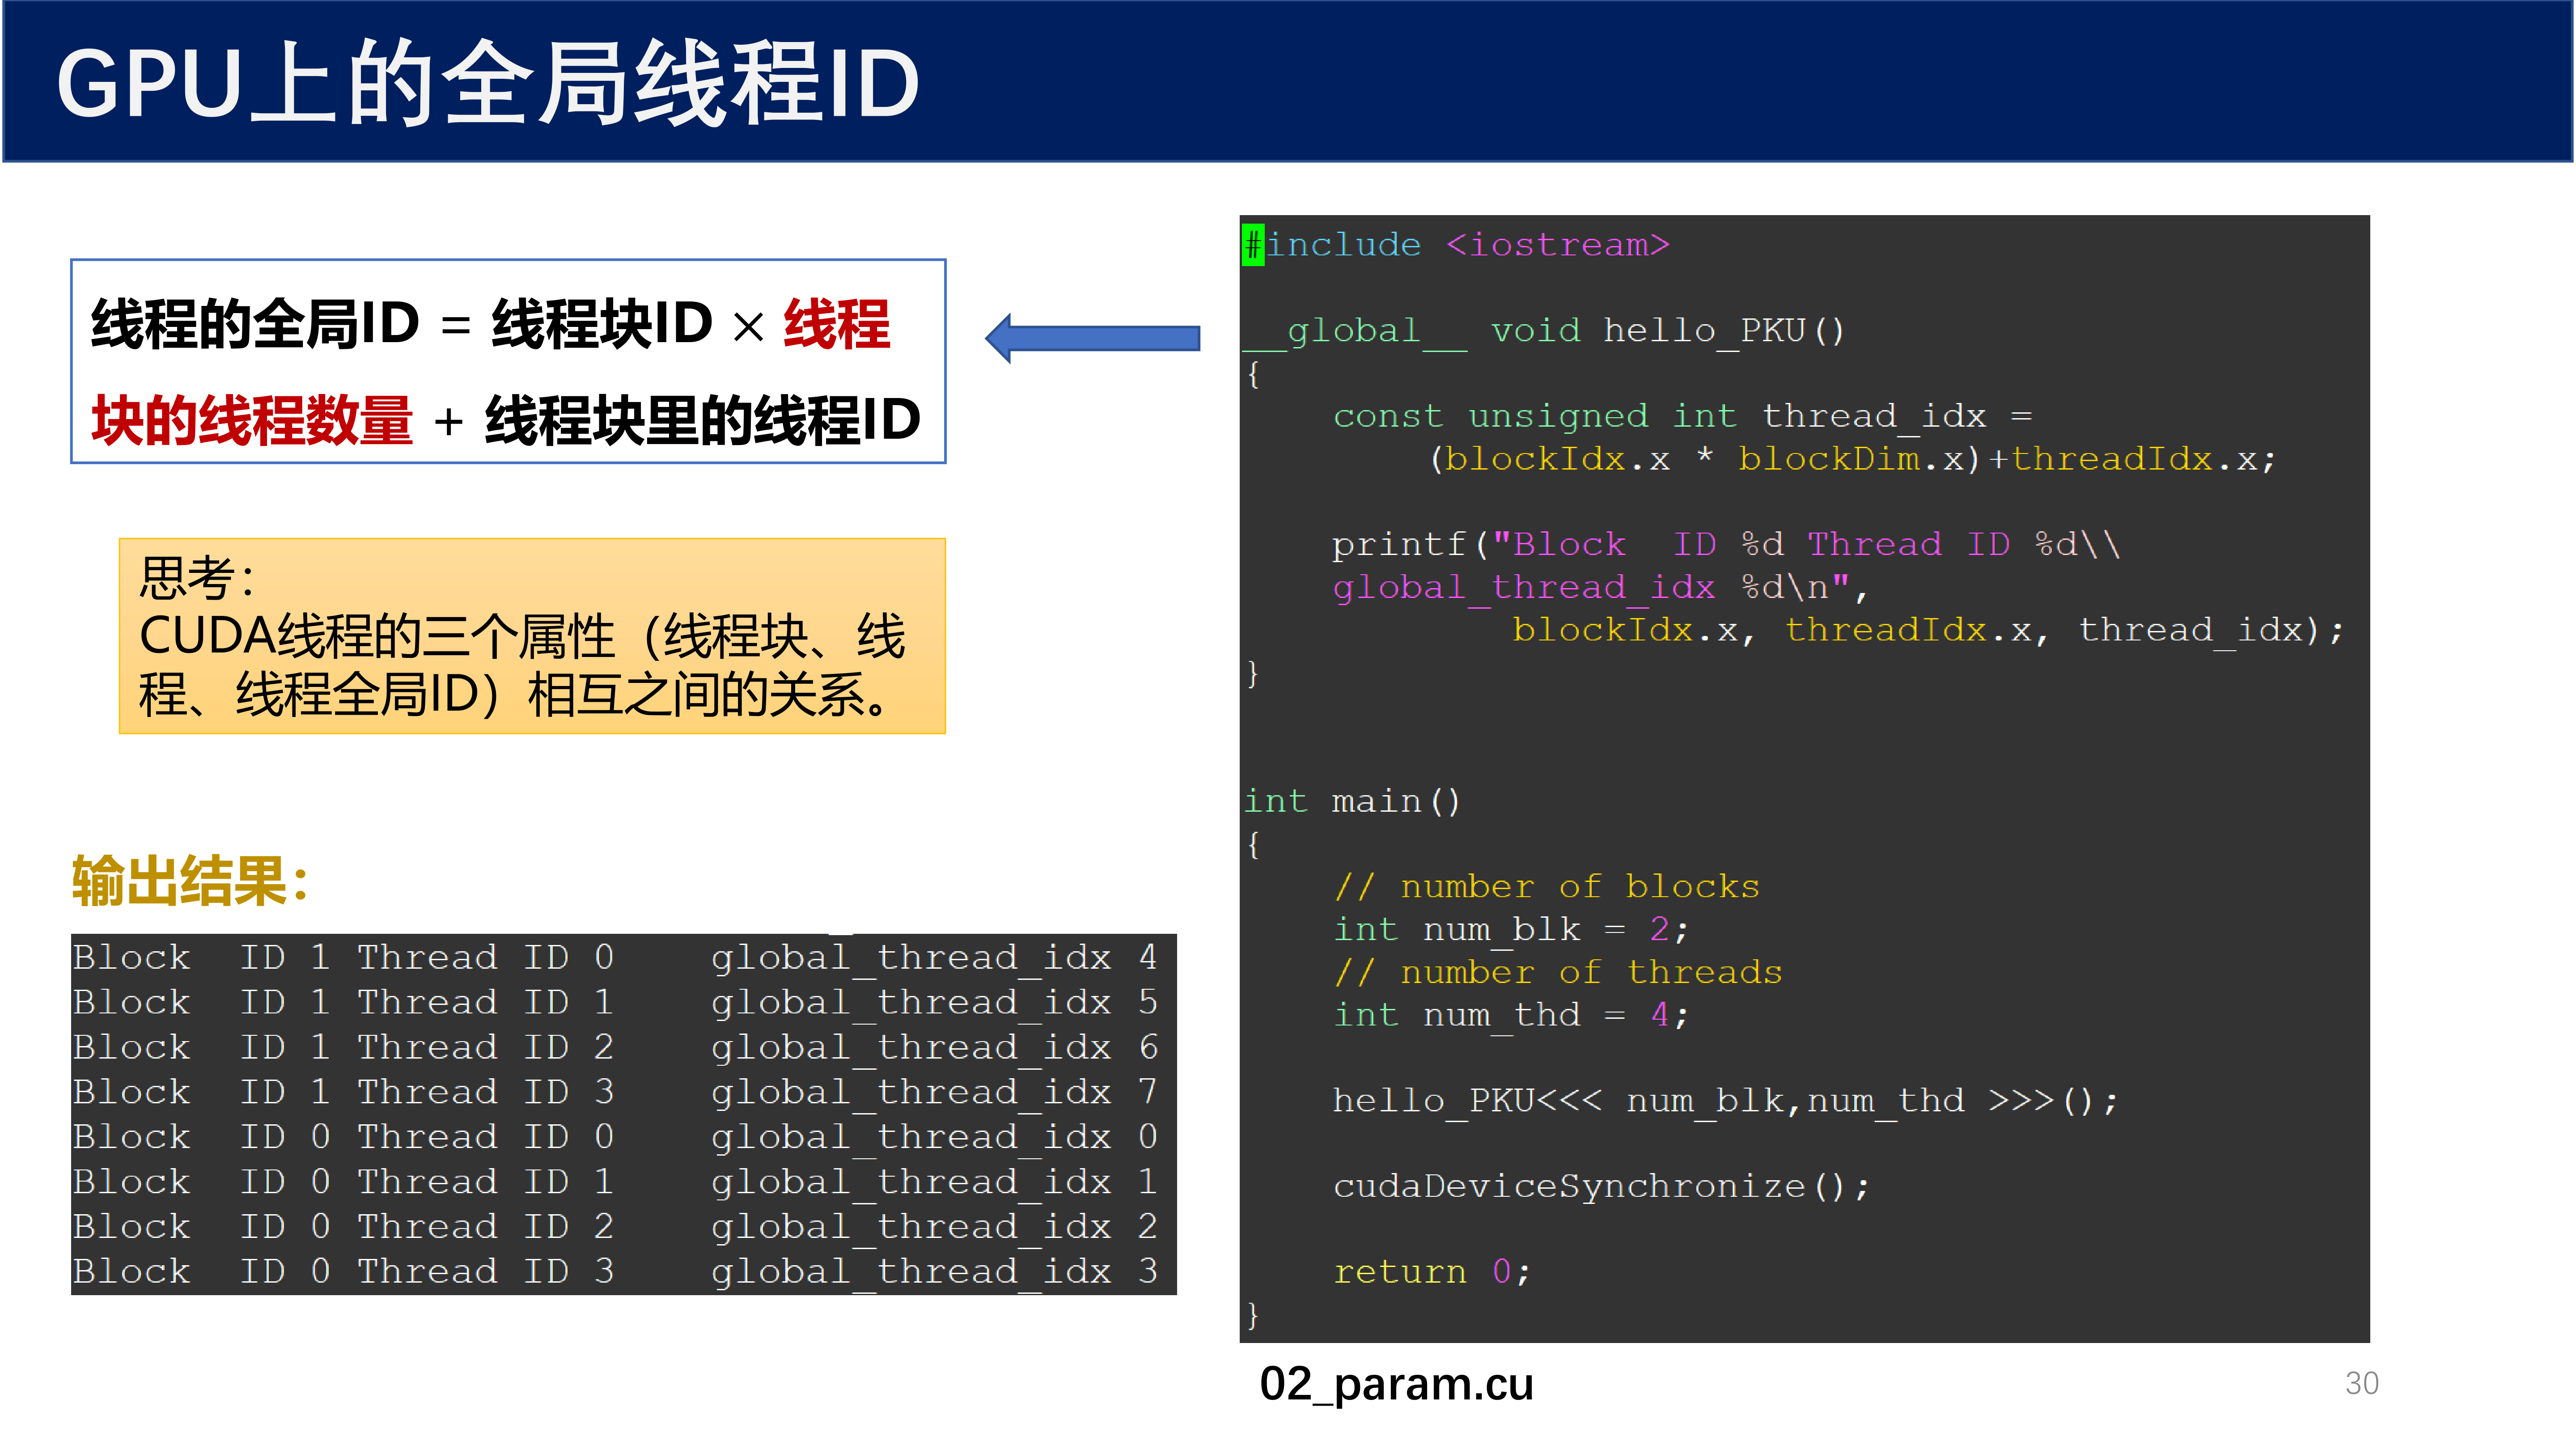Click the "__global__ void hello_PKU()" declaration
Screen dimensions: 2576x1449
pyautogui.click(x=1544, y=331)
